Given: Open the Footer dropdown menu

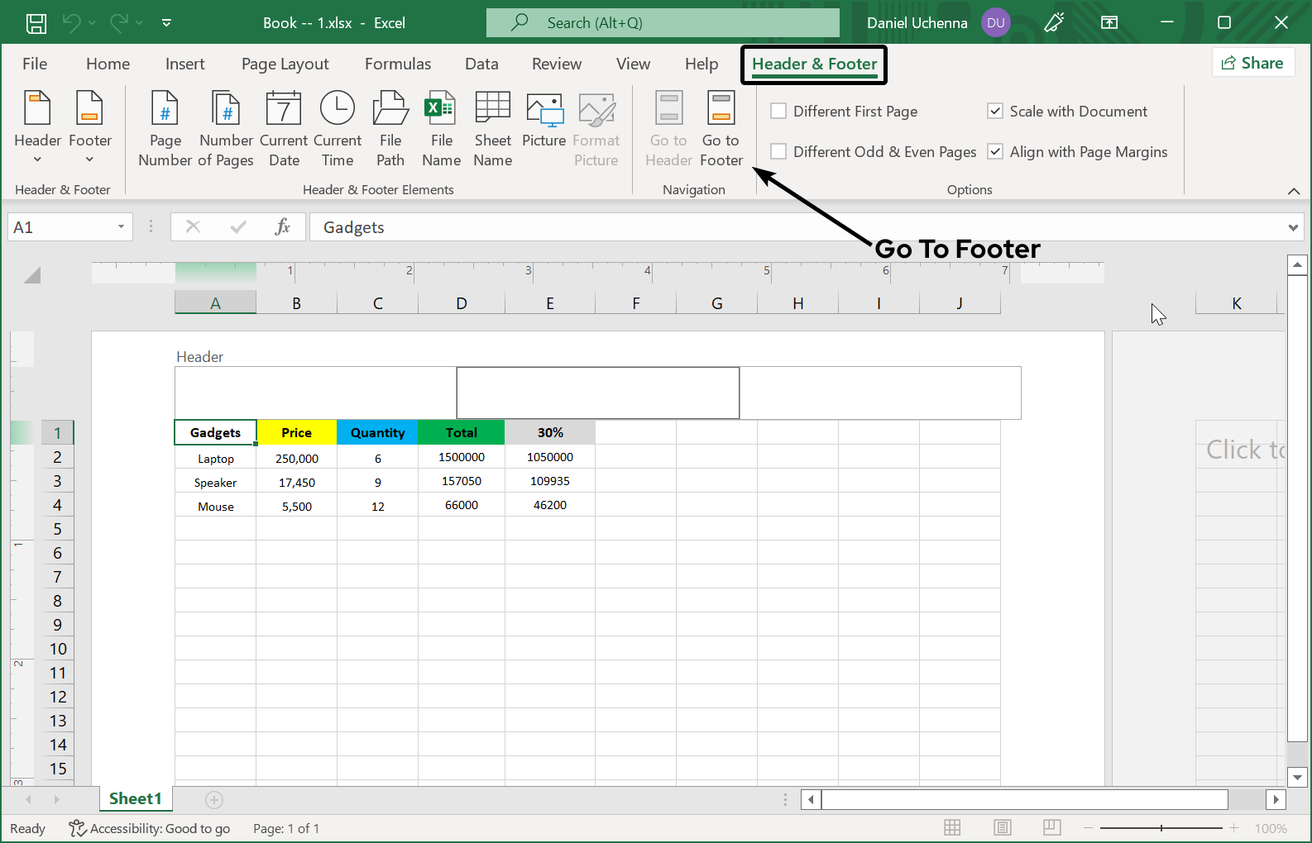Looking at the screenshot, I should pos(89,128).
